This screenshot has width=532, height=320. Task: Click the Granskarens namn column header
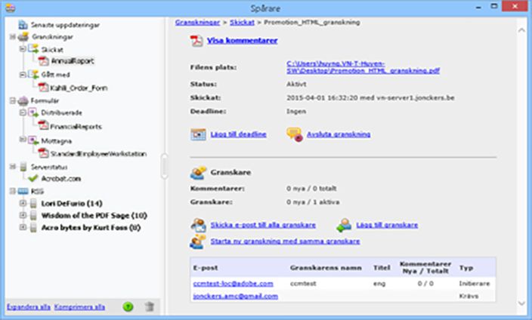tap(326, 268)
